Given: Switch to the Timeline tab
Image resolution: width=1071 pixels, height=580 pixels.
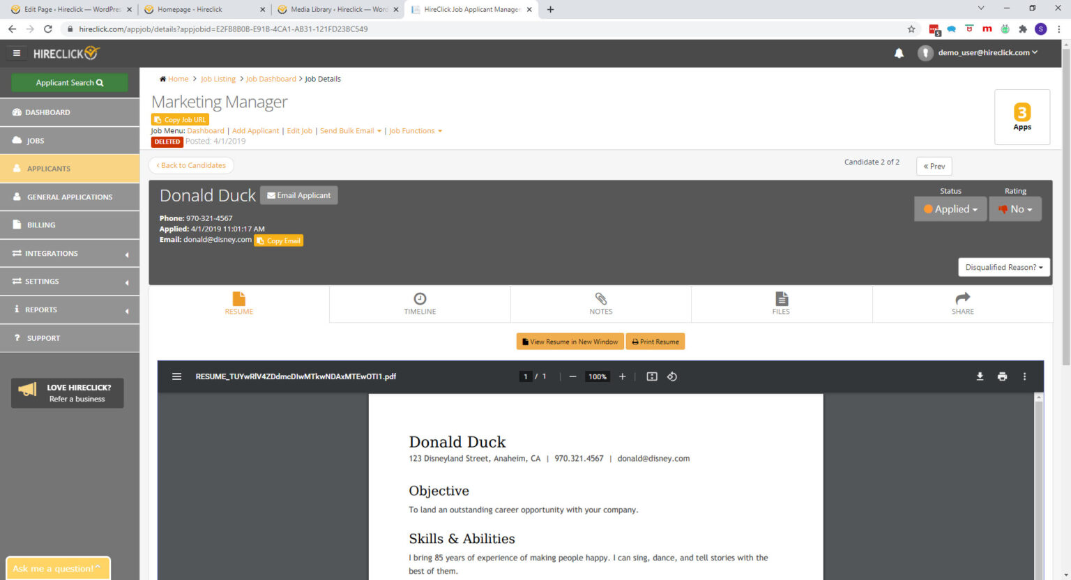Looking at the screenshot, I should tap(419, 304).
